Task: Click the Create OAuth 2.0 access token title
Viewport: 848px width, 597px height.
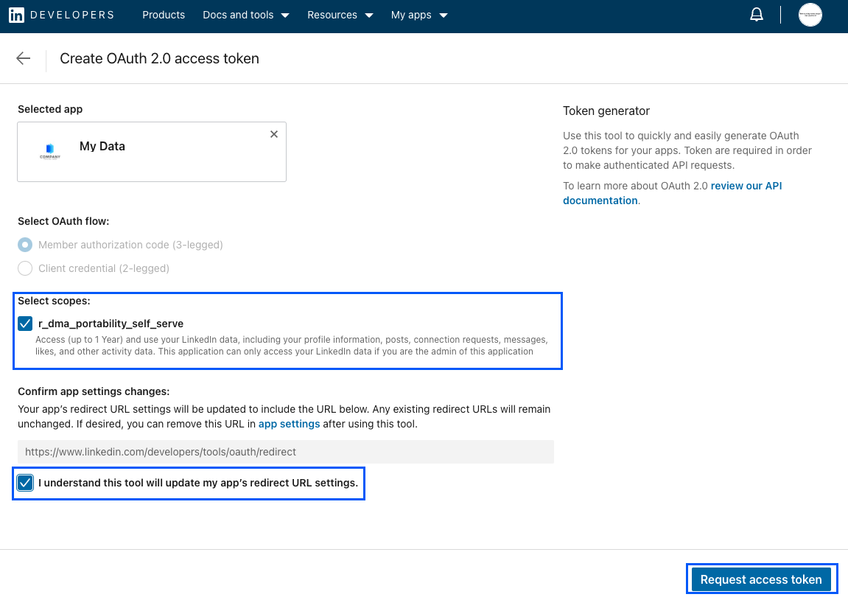Action: 160,58
